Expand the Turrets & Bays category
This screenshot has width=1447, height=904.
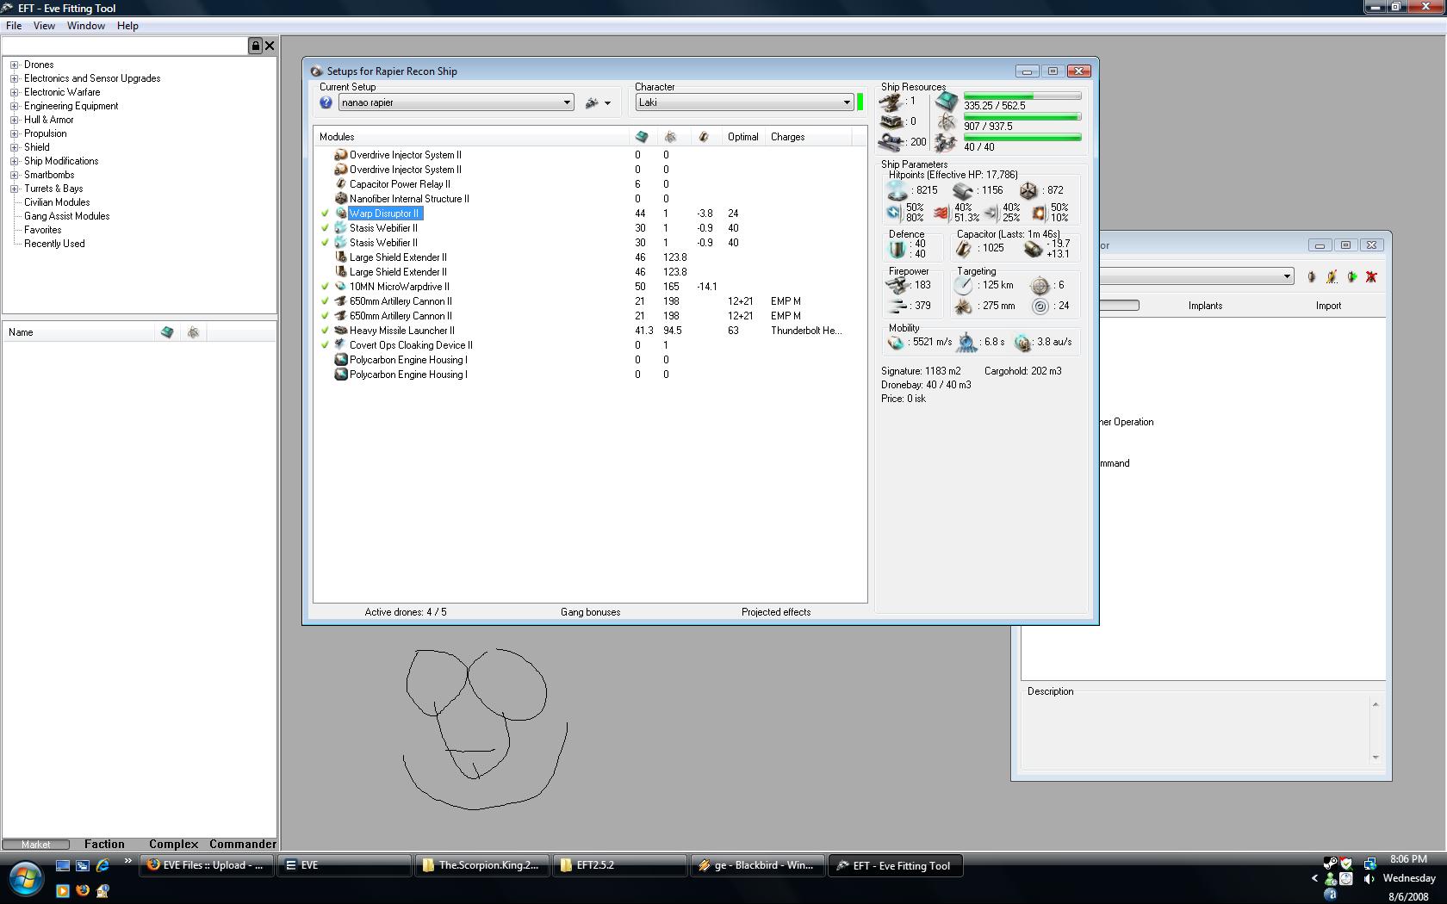click(x=14, y=189)
